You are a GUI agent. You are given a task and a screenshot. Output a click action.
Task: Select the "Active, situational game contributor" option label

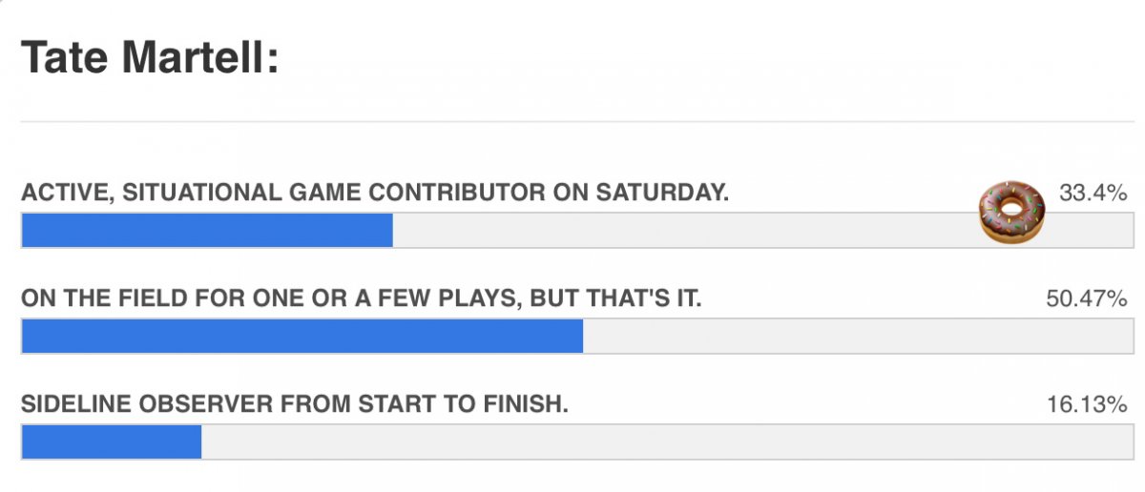[x=375, y=193]
